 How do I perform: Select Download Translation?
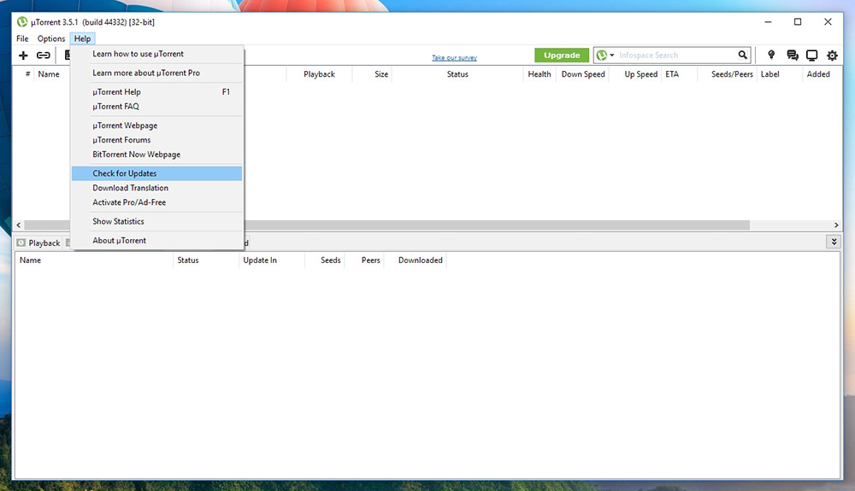tap(157, 188)
